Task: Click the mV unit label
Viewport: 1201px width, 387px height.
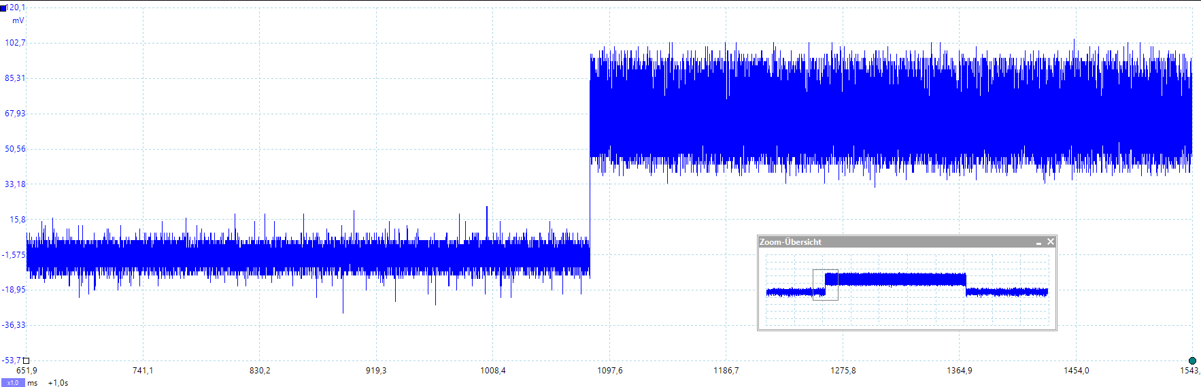Action: coord(18,20)
